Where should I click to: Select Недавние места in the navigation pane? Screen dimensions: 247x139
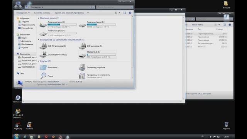[x=27, y=25]
